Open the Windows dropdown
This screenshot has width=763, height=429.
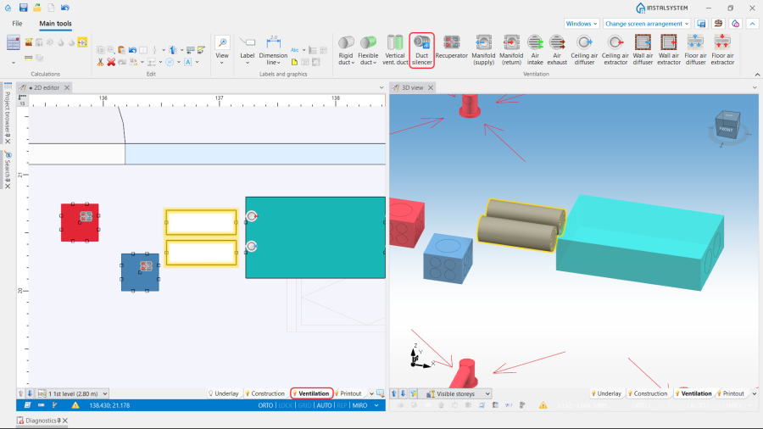582,24
